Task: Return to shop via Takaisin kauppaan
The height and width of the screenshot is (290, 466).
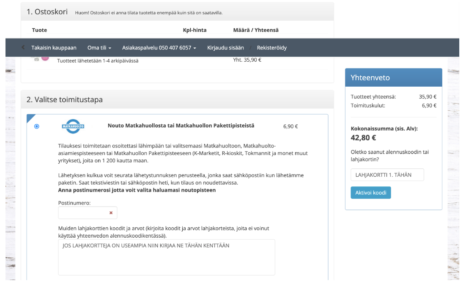Action: pos(54,48)
